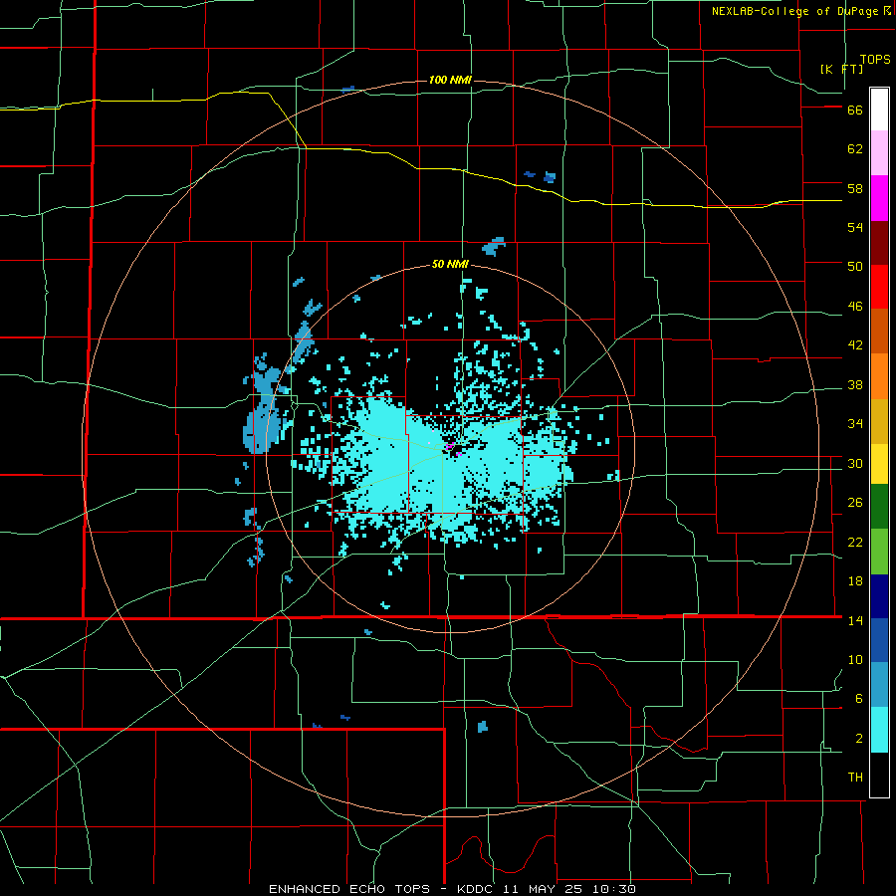This screenshot has width=896, height=896.
Task: Click the legend value 30
Action: tap(855, 463)
